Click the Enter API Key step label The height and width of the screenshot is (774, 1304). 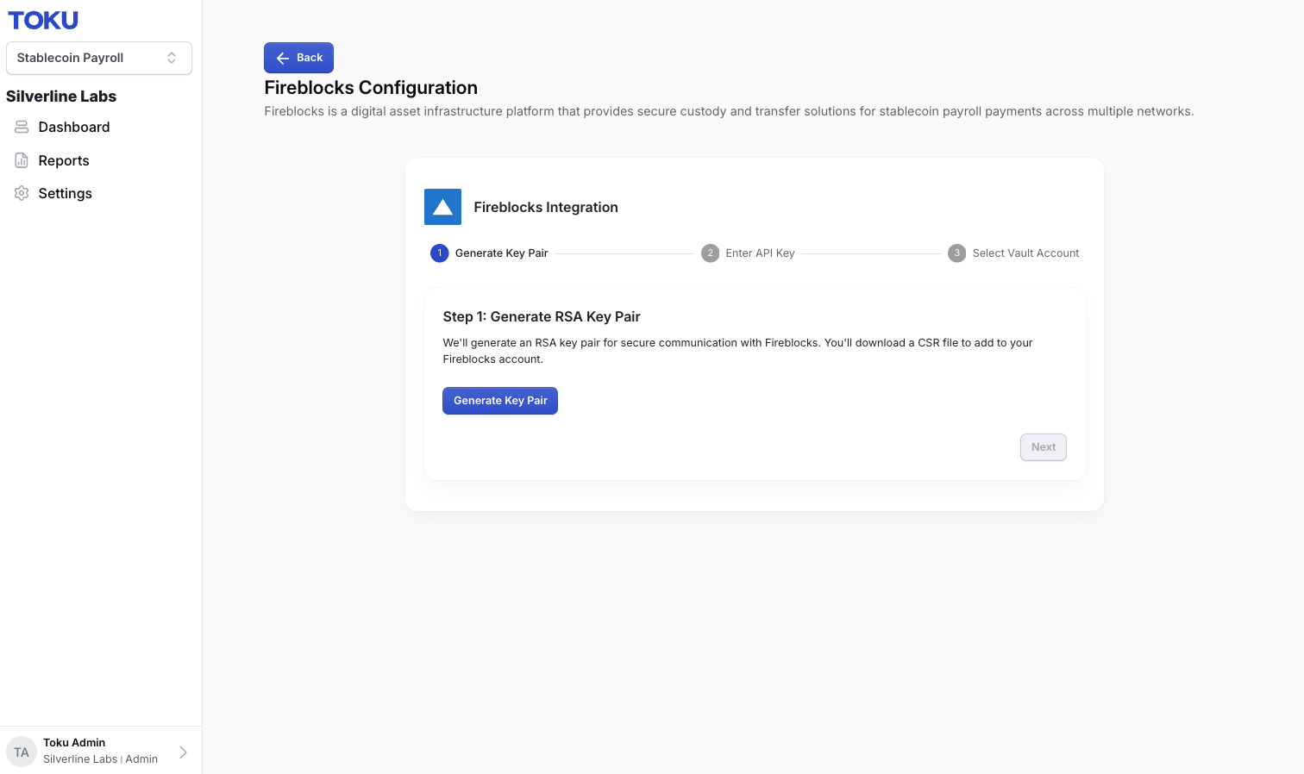(760, 253)
